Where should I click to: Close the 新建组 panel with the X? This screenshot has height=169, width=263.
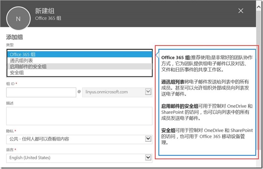tap(241, 11)
